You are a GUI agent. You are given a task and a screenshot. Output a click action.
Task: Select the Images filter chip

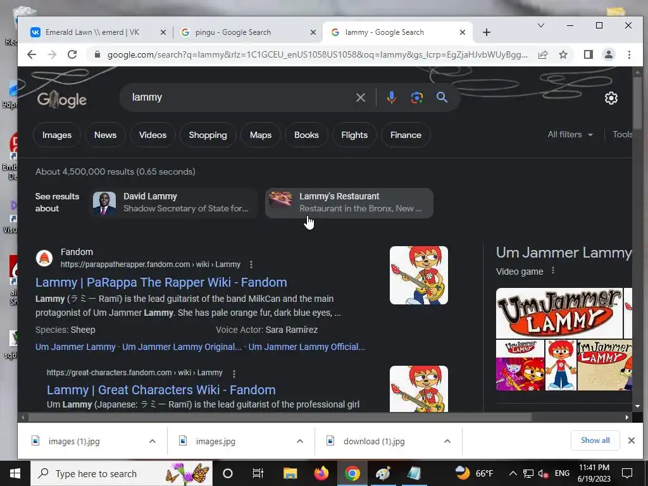[x=57, y=135]
